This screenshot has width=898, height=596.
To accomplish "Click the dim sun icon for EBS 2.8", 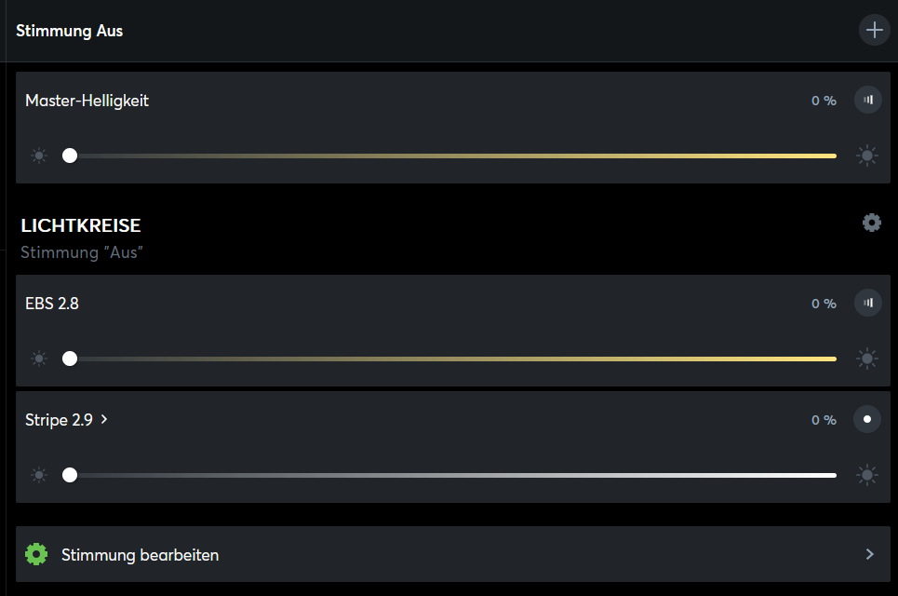I will 38,359.
